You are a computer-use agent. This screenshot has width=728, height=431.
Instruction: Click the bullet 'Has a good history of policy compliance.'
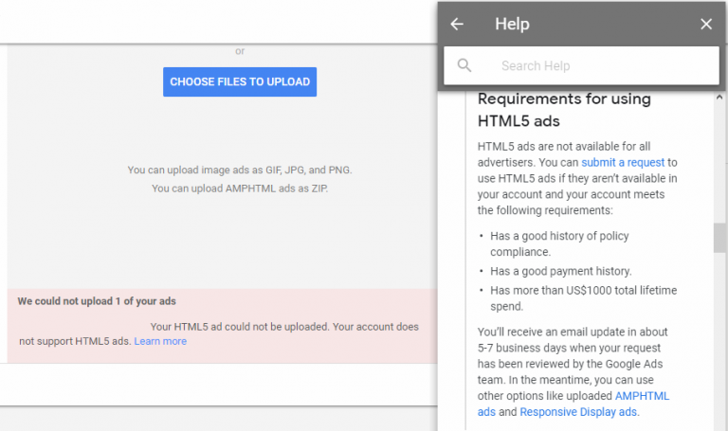(x=559, y=243)
